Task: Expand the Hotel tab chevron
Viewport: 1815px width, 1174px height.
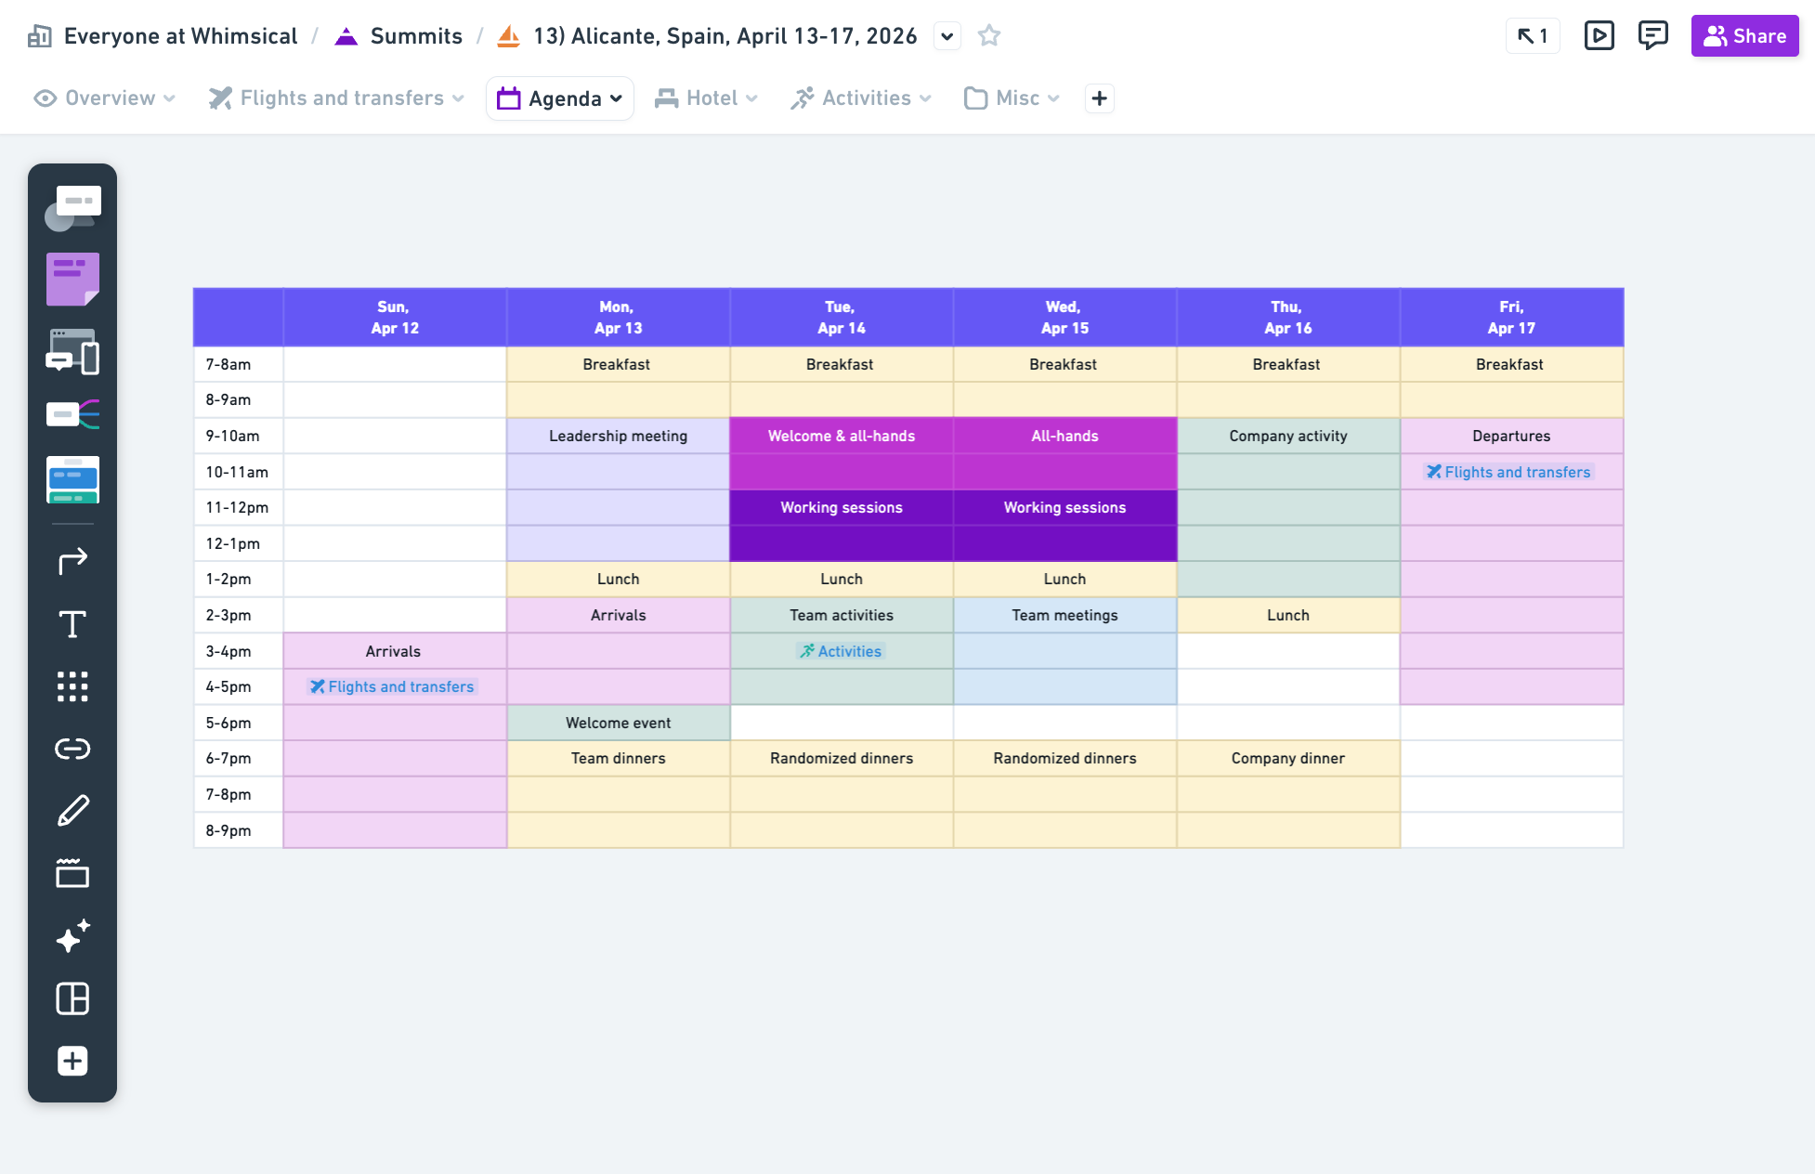Action: tap(751, 98)
